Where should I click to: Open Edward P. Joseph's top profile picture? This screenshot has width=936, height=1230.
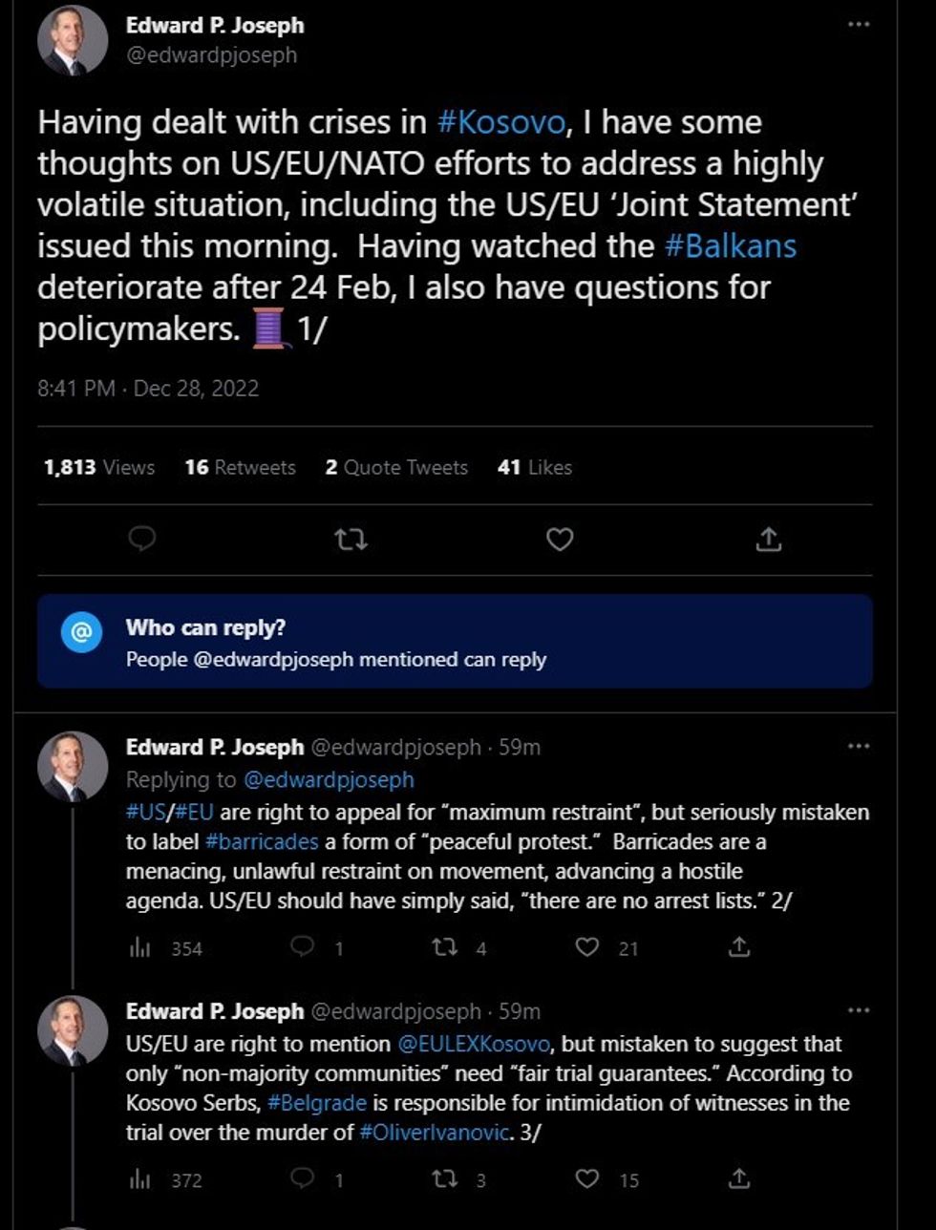click(73, 41)
